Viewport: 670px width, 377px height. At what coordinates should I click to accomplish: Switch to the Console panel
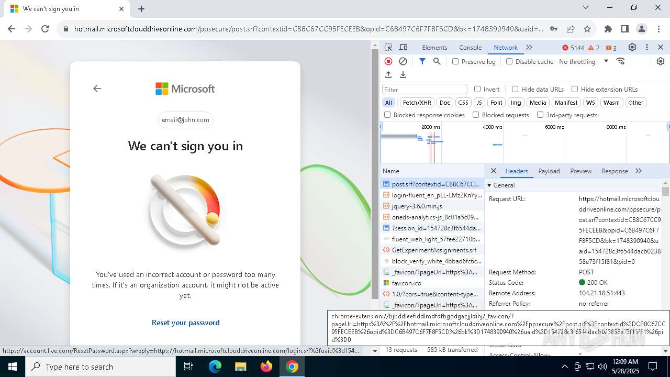[471, 48]
